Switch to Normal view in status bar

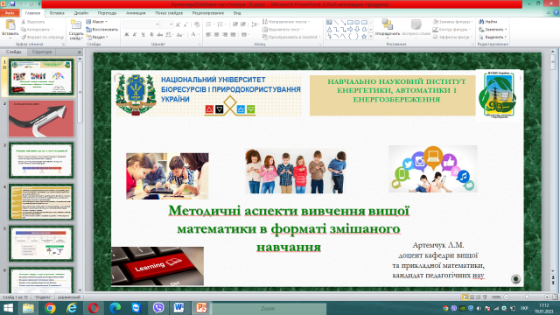click(x=465, y=297)
